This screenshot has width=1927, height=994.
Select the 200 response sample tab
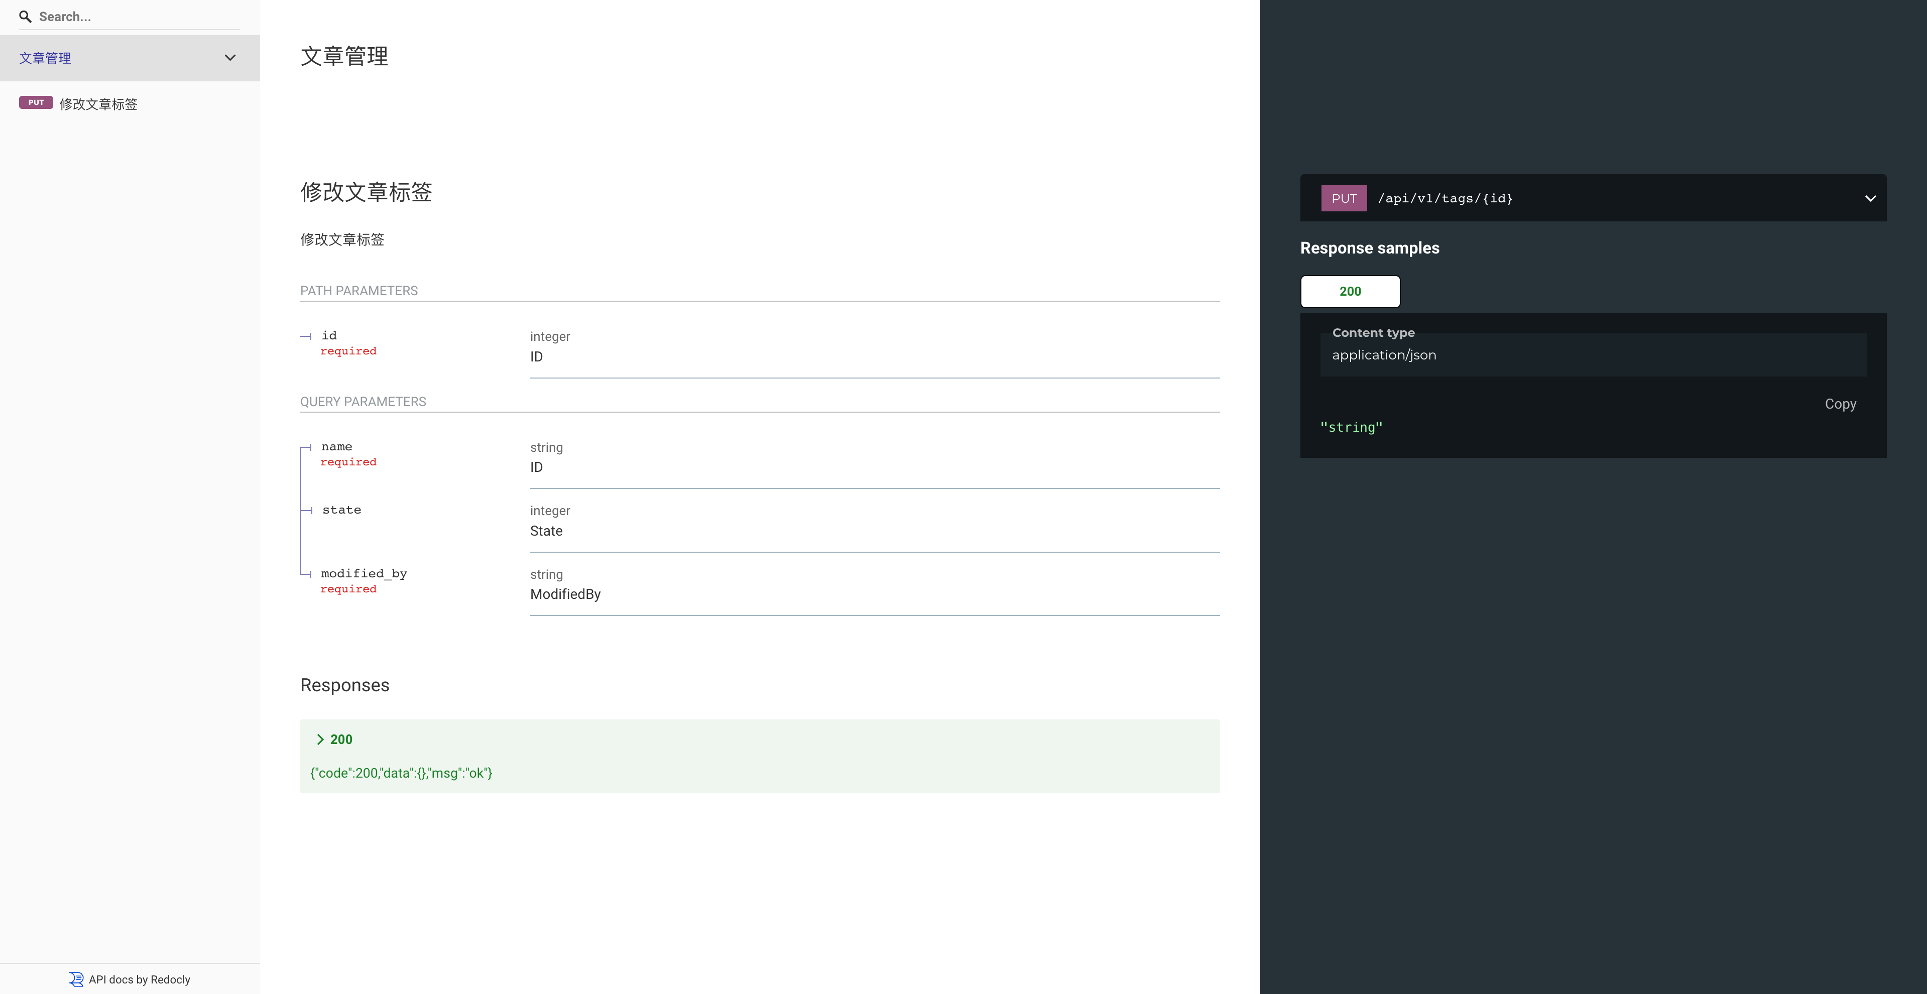point(1350,292)
